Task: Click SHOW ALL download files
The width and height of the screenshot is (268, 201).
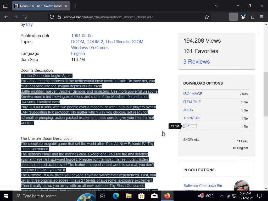Action: point(191,140)
